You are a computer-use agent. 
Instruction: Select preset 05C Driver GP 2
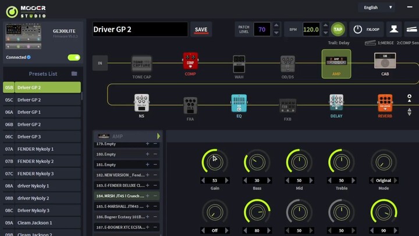pos(42,100)
